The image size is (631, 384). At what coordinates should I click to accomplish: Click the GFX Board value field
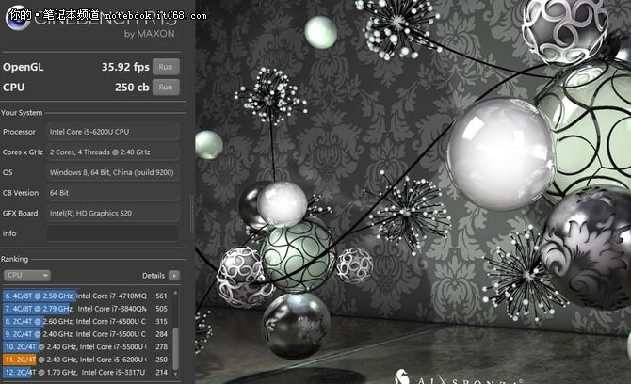click(x=111, y=214)
